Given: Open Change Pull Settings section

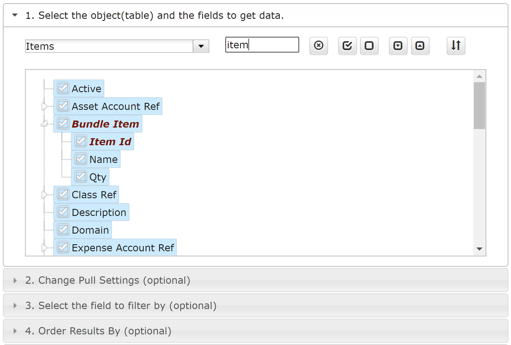Looking at the screenshot, I should click(108, 280).
